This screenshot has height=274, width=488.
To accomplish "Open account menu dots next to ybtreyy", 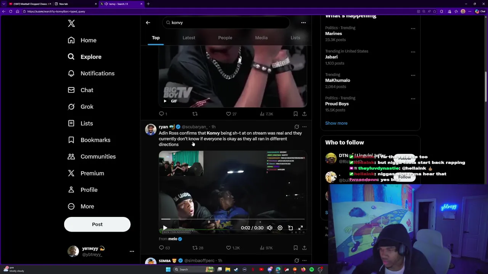I will coord(132,251).
